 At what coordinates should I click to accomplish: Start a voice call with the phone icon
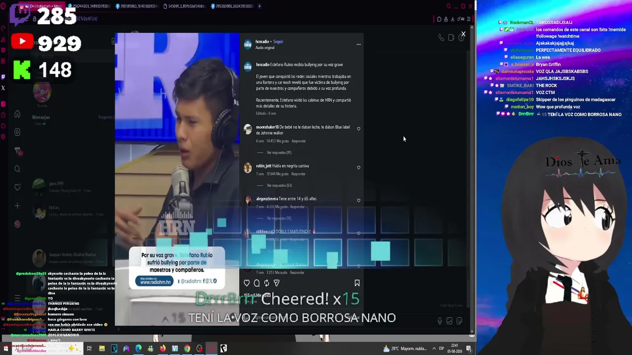441,37
